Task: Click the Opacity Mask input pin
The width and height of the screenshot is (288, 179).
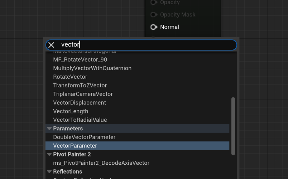Action: click(154, 15)
